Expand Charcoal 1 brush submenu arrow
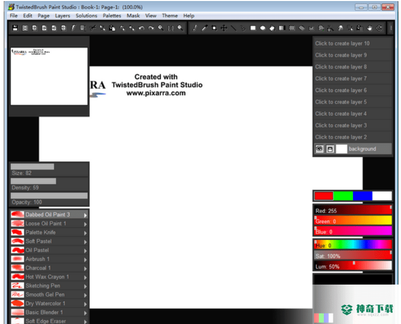Image resolution: width=401 pixels, height=324 pixels. (85, 269)
